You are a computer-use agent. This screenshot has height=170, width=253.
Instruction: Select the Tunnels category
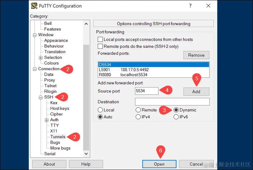click(58, 137)
